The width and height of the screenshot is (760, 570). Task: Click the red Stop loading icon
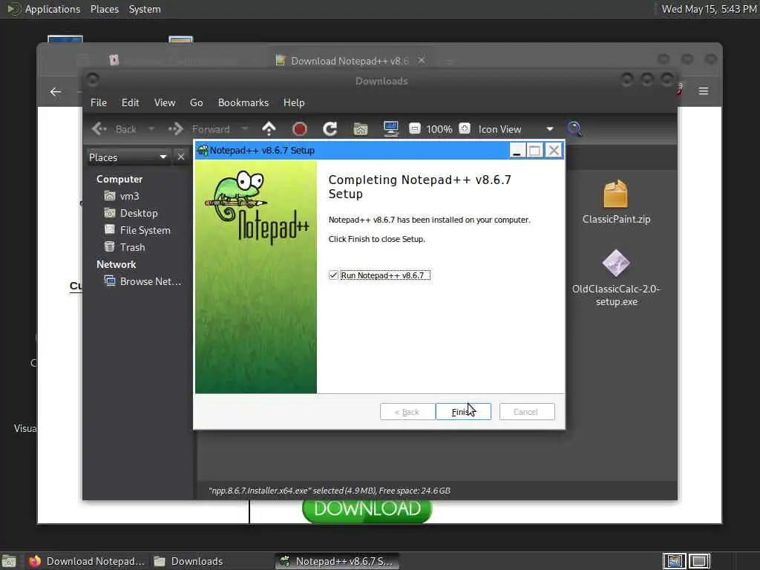300,129
